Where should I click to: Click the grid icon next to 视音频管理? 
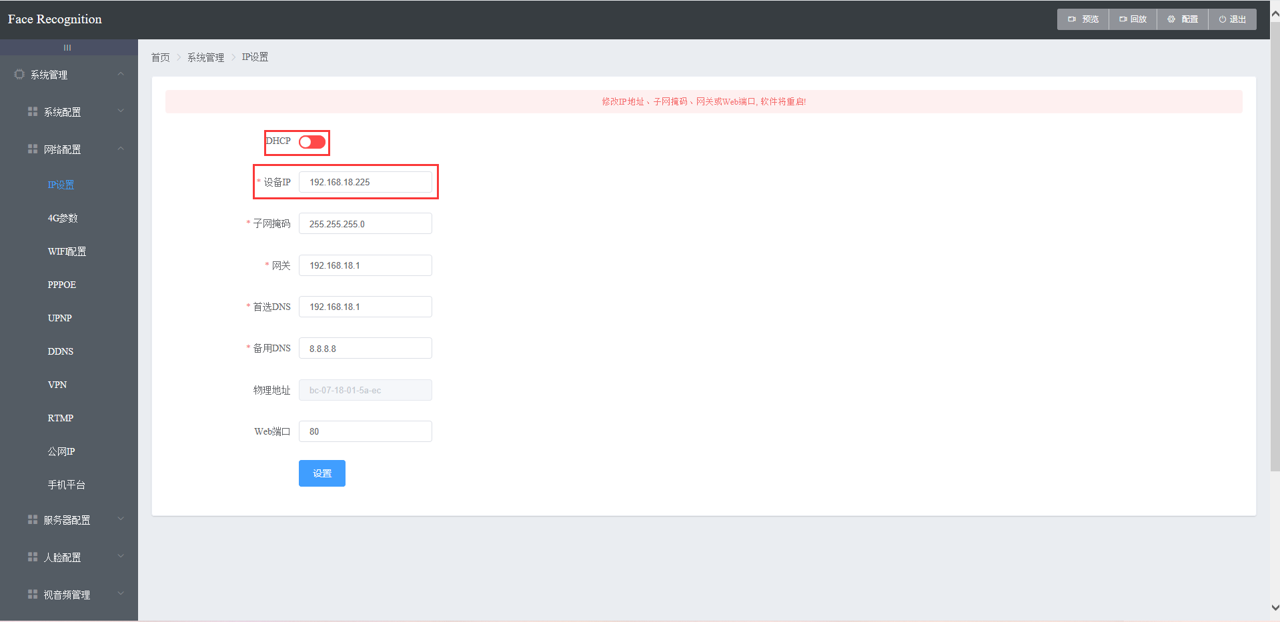33,594
